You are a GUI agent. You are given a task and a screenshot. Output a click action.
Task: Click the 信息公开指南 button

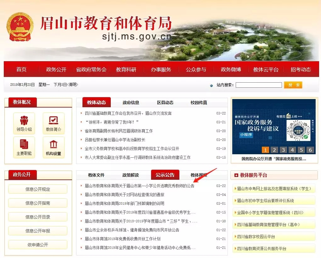pyautogui.click(x=38, y=203)
